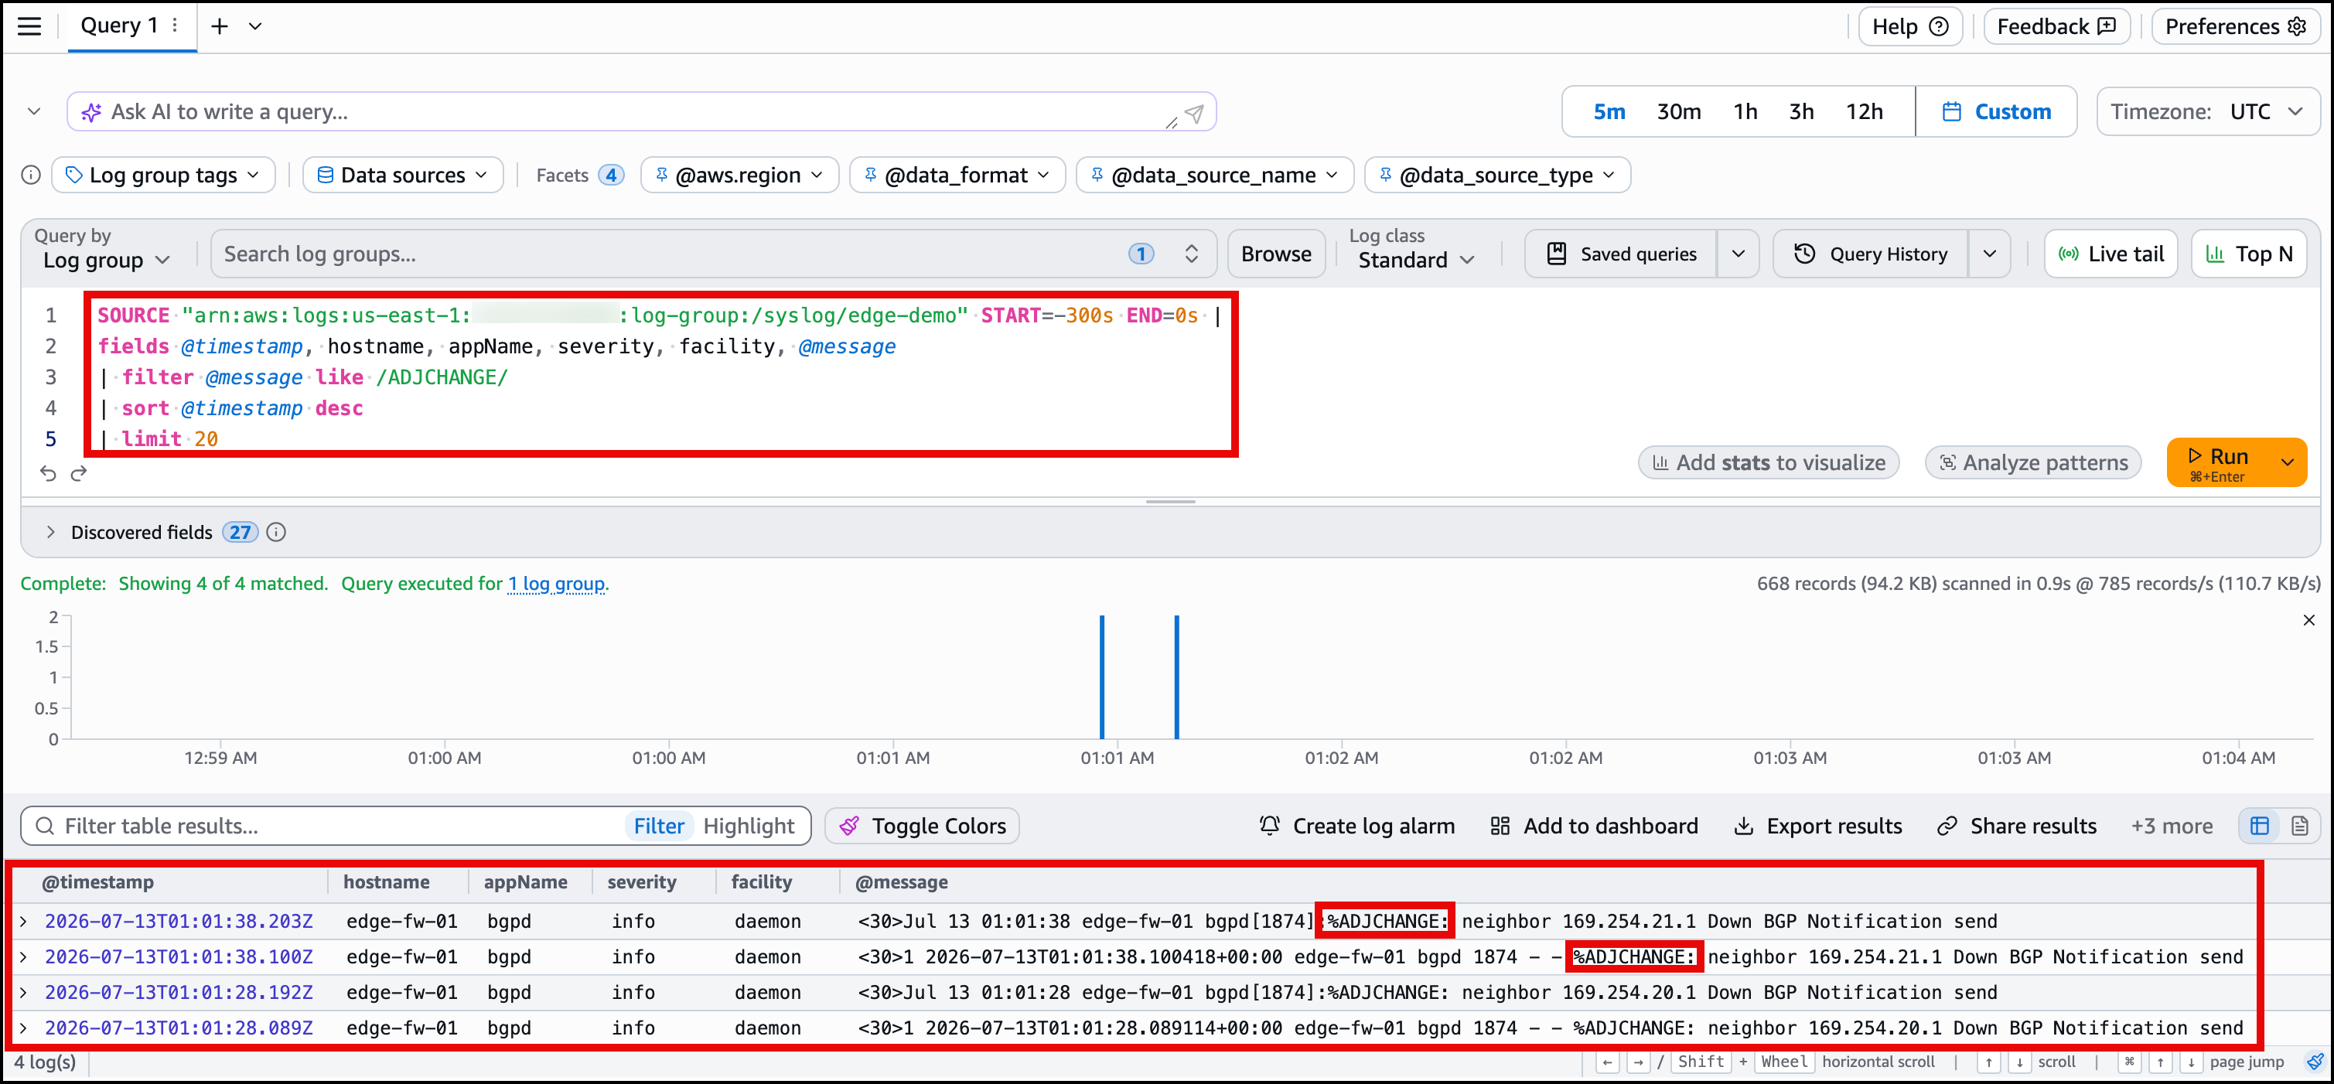Screen dimensions: 2334x1084
Task: Open the Feedback form
Action: (x=2056, y=26)
